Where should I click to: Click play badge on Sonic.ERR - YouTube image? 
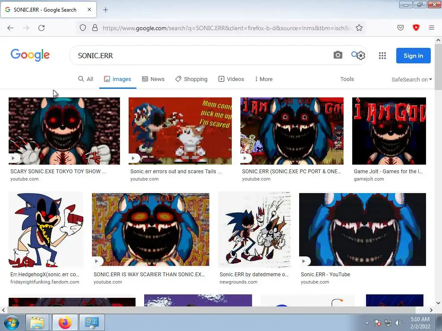(304, 261)
